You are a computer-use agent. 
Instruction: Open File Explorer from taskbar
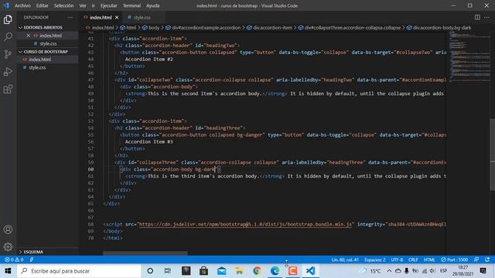[239, 271]
